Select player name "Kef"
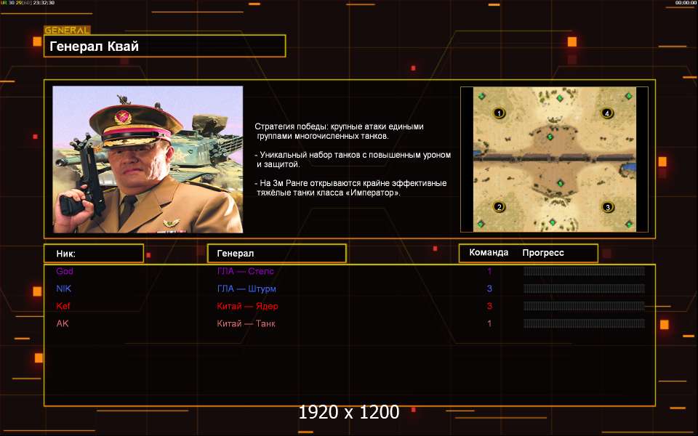This screenshot has width=698, height=436. point(63,306)
